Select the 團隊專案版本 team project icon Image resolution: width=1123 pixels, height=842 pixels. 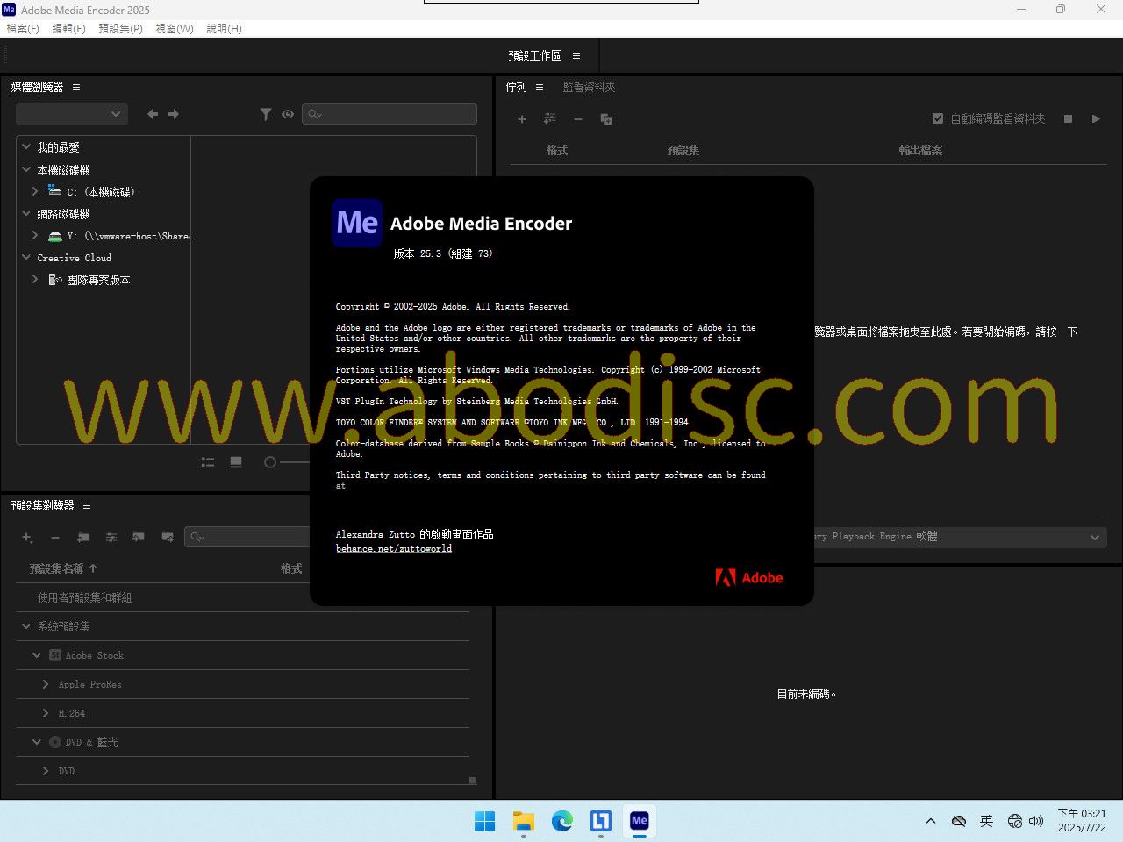[x=55, y=280]
